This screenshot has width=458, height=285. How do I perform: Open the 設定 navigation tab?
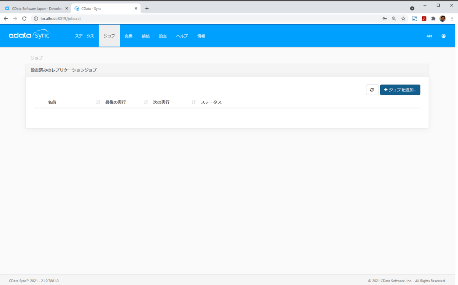click(163, 36)
